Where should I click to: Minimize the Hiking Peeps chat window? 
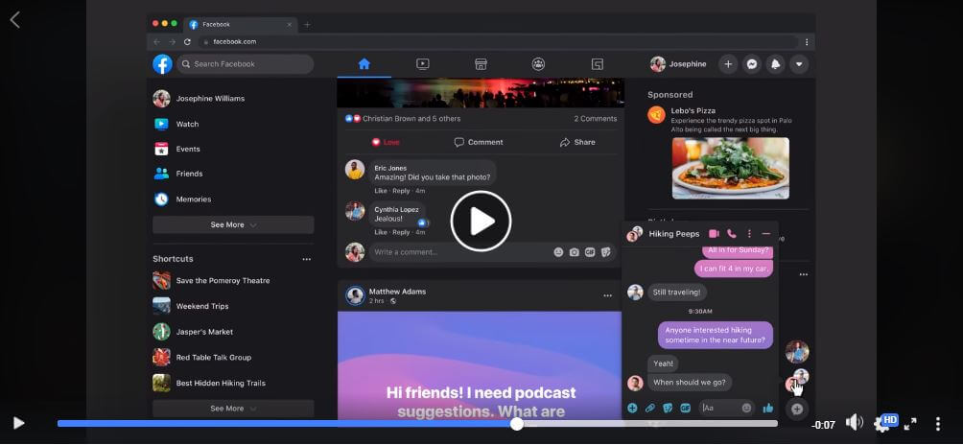[x=765, y=234]
